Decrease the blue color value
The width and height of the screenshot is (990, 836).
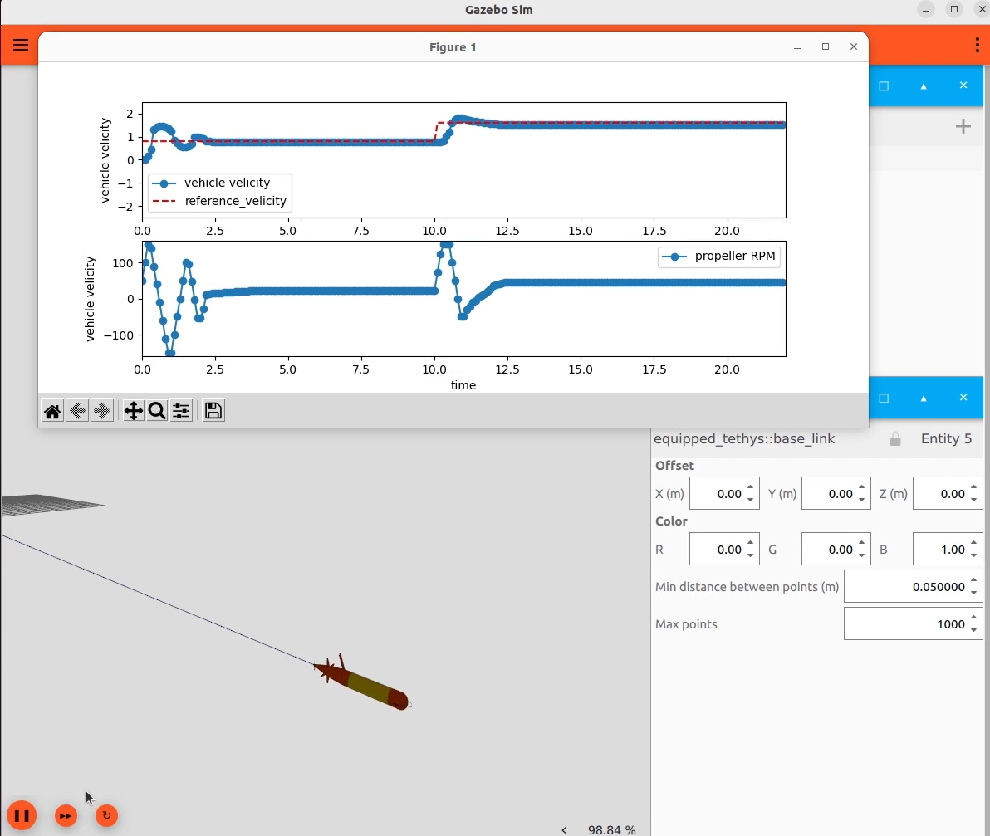coord(973,555)
